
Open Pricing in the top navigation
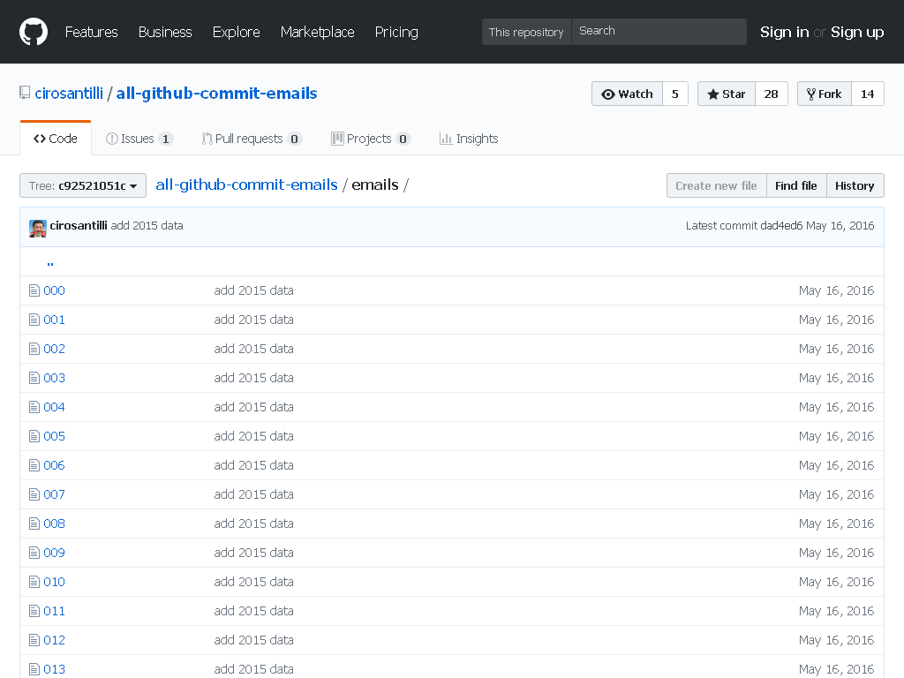click(396, 32)
